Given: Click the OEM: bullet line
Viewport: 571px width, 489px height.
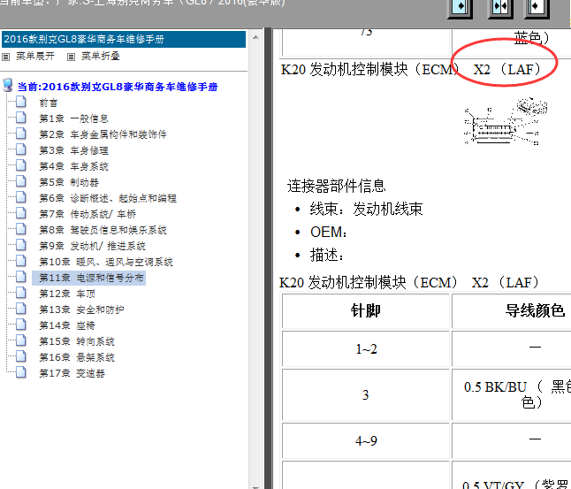Looking at the screenshot, I should coord(329,233).
